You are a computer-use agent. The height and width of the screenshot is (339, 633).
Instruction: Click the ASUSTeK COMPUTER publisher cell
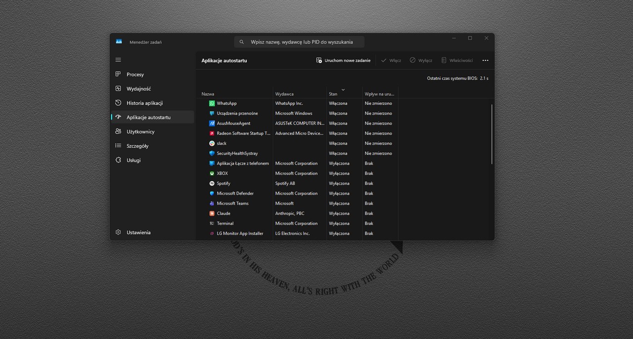click(x=300, y=123)
